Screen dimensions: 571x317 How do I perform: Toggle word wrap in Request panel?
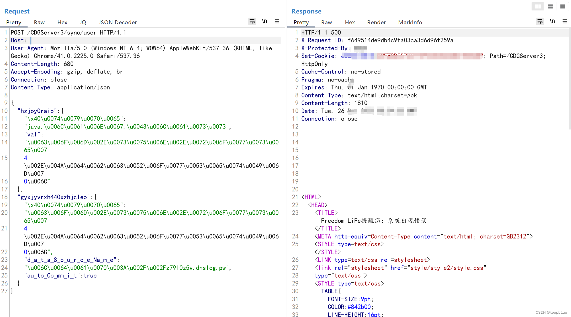252,21
